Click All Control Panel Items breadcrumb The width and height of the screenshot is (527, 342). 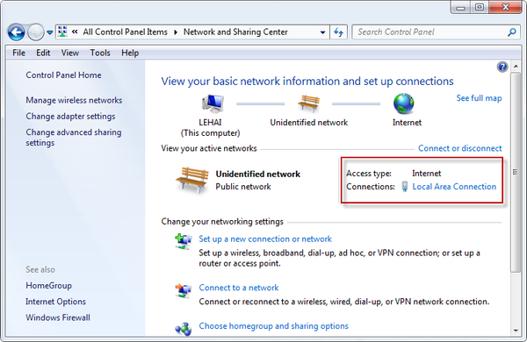(125, 32)
